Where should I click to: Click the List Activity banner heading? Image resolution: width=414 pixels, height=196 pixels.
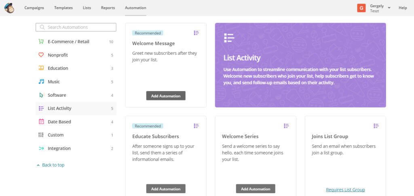242,58
